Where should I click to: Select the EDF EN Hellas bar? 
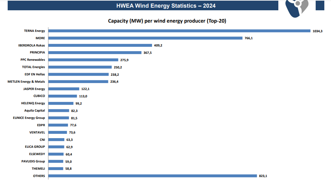79,74
